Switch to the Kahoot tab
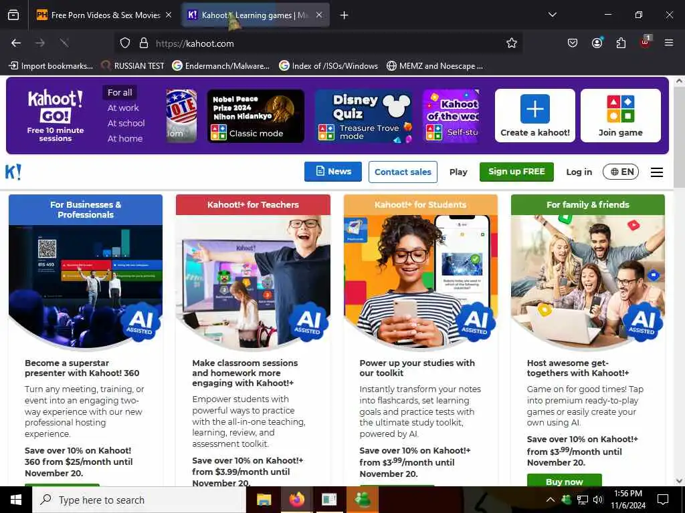 [x=255, y=15]
